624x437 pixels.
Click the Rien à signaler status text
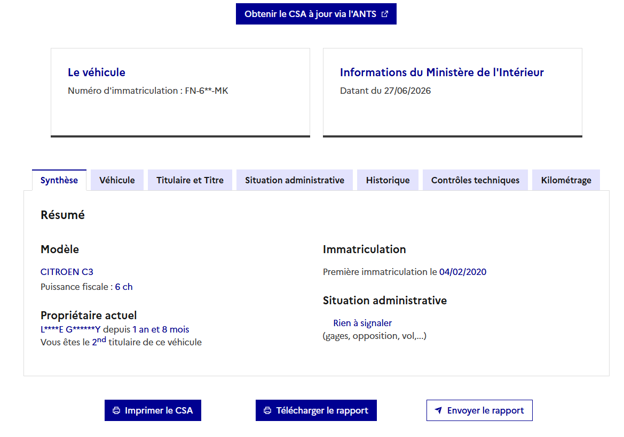[x=362, y=323]
